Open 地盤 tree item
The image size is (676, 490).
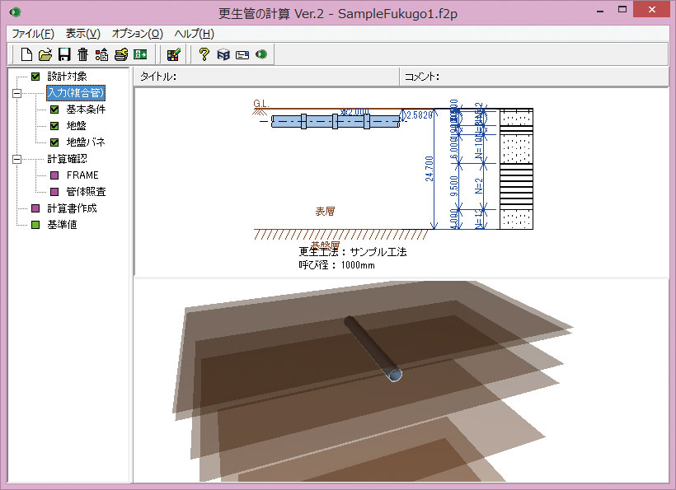coord(77,126)
